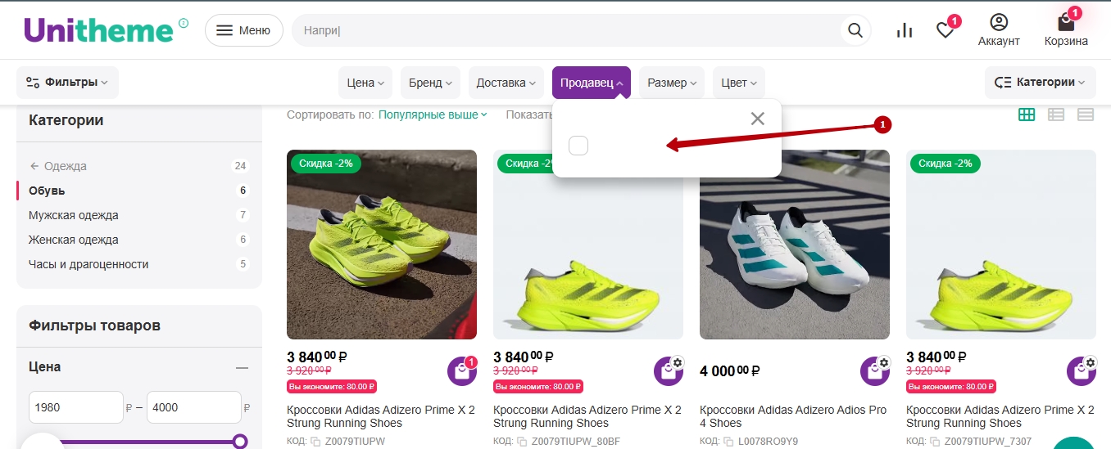Copy product code Z0079TIUPW_80BF icon
The width and height of the screenshot is (1111, 449).
(x=521, y=442)
